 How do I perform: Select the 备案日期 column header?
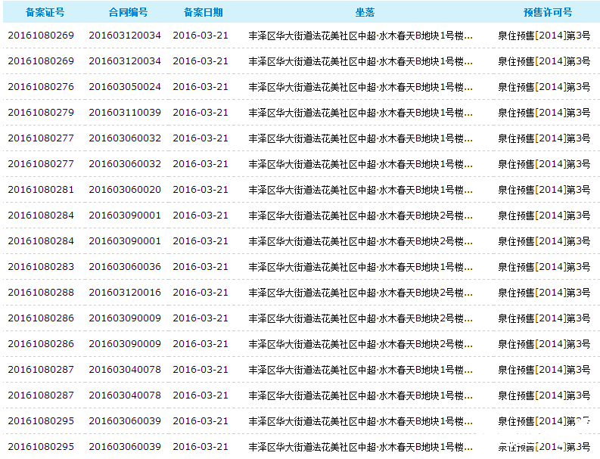click(x=204, y=12)
